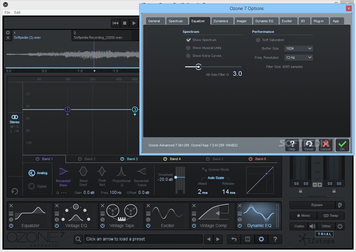Click the Alt-Solo Filter Q slider handle
356x252 pixels.
coord(198,67)
